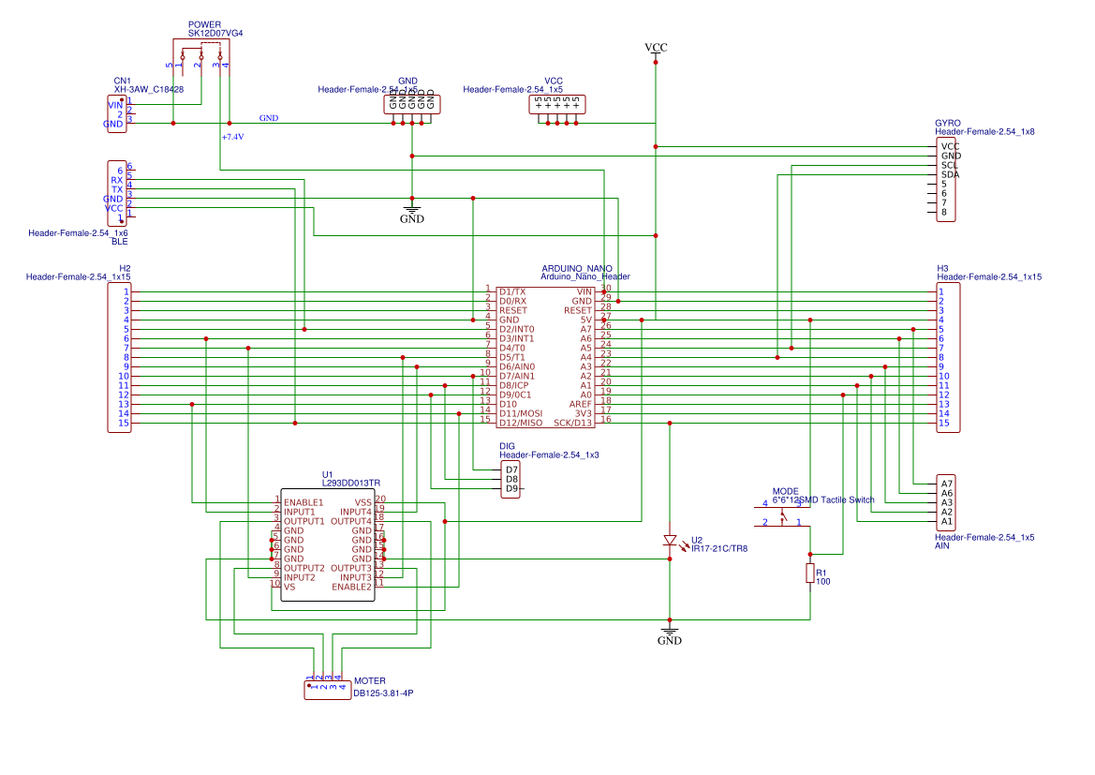Click the RX pin on BLE header
Screen dimensions: 1095x775
coord(117,180)
